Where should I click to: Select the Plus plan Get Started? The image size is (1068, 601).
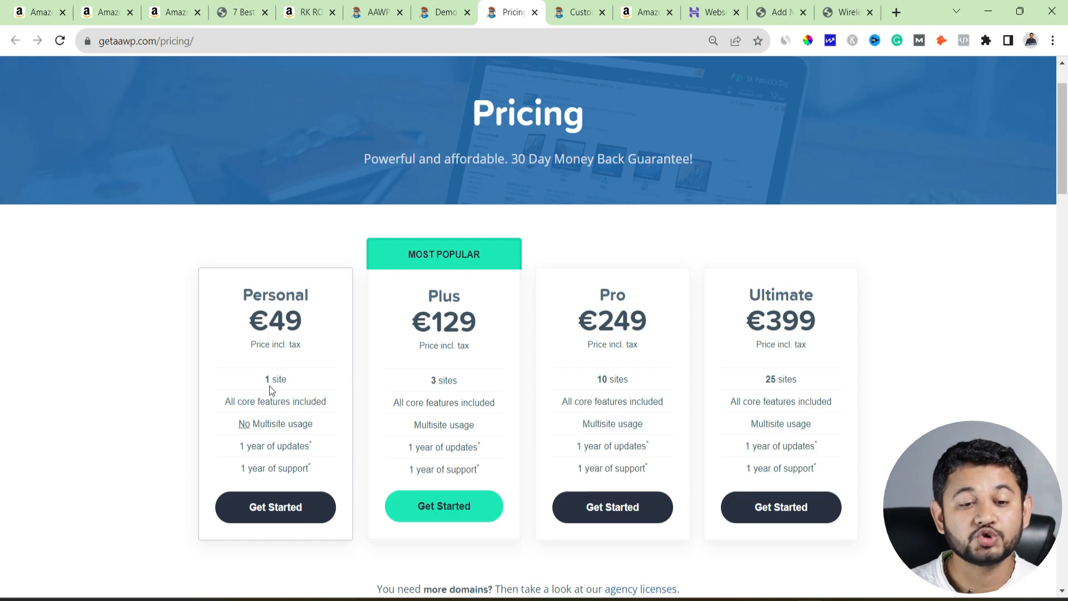coord(444,506)
